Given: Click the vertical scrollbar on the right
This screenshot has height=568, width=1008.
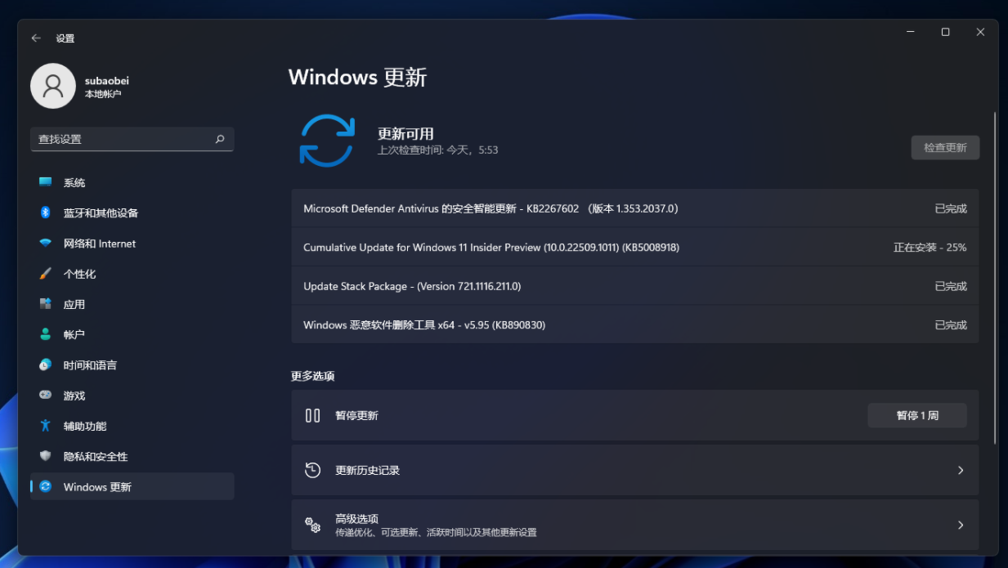Looking at the screenshot, I should 995,278.
